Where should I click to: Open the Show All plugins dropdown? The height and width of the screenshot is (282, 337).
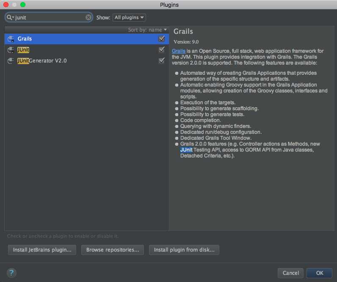click(129, 17)
